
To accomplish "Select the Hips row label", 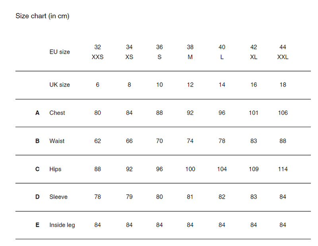I will pyautogui.click(x=56, y=169).
